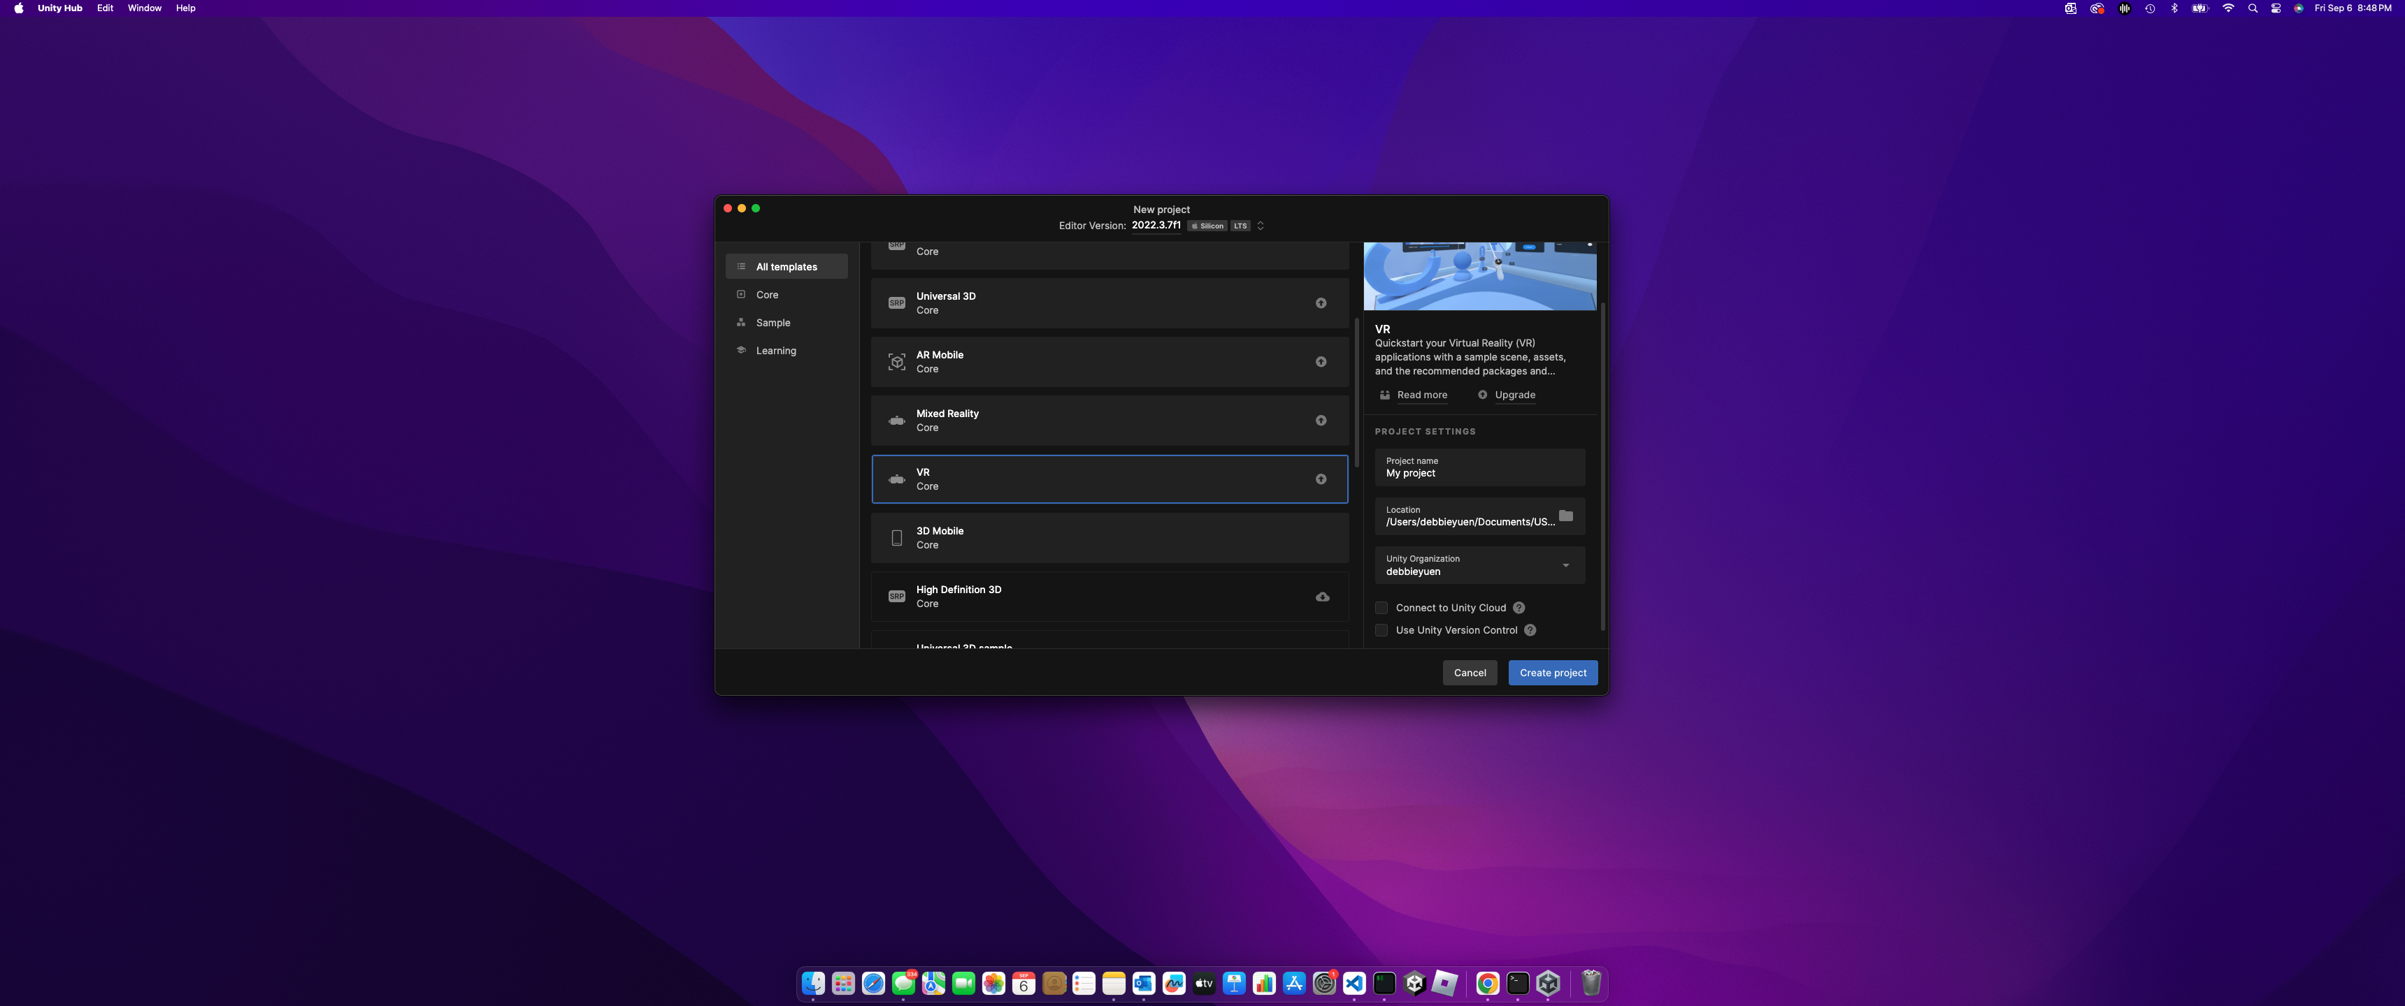Click the 3D Mobile phone icon

coord(896,537)
